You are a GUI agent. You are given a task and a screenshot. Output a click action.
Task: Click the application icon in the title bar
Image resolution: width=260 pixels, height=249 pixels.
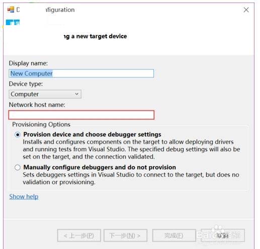click(11, 10)
